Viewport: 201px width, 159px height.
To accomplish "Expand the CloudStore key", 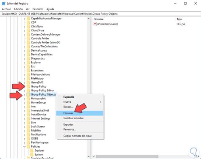I will [x=24, y=30].
